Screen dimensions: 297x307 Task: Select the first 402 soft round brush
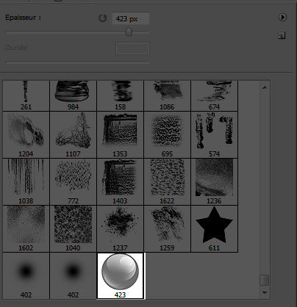click(26, 275)
